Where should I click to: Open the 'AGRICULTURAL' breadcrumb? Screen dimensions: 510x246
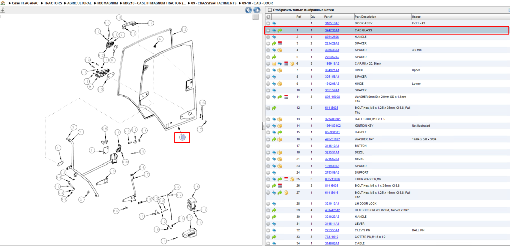(80, 3)
